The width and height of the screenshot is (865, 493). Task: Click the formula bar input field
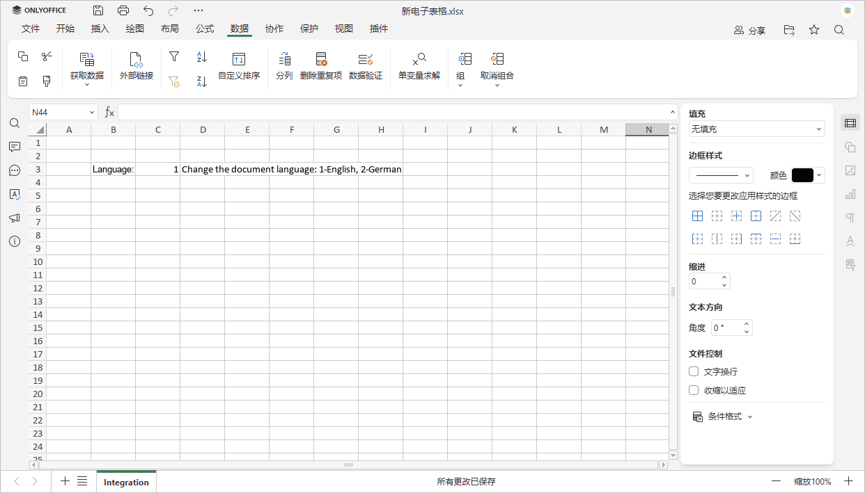393,112
